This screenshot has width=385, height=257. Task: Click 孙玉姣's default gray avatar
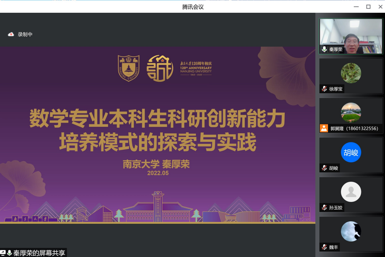[x=351, y=192]
